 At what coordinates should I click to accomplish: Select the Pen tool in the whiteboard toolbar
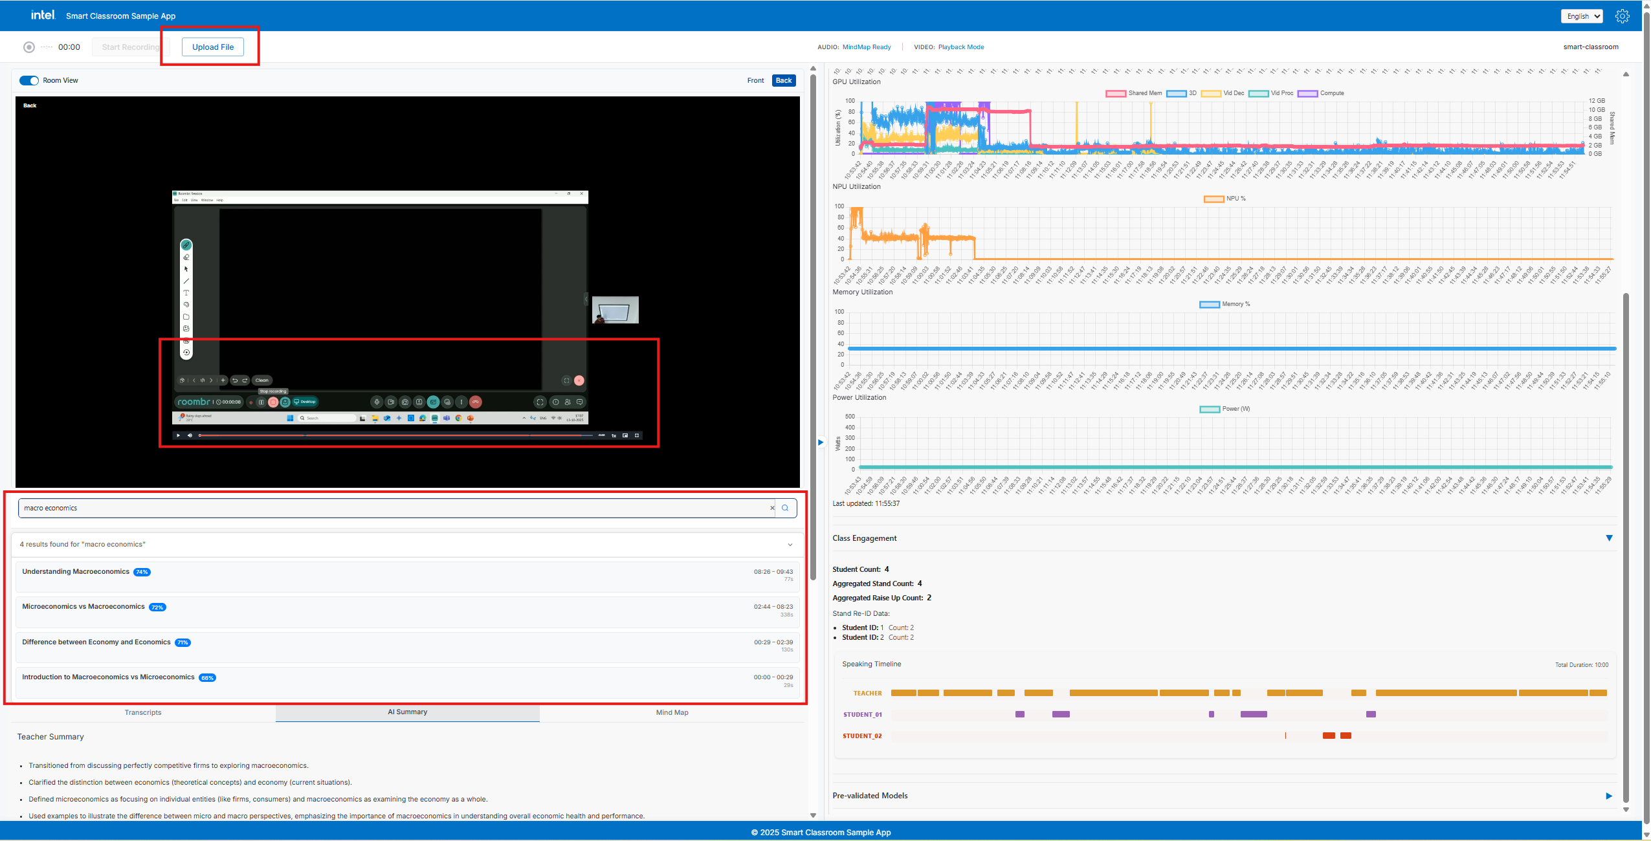[186, 245]
